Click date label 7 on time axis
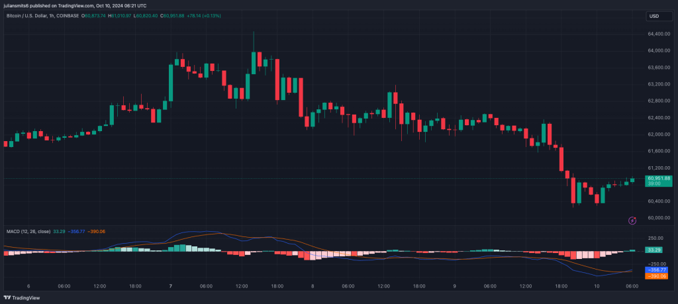 pyautogui.click(x=171, y=286)
